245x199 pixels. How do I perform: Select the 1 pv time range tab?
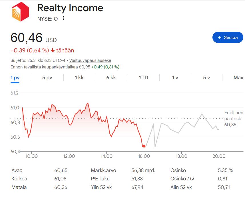[15, 78]
